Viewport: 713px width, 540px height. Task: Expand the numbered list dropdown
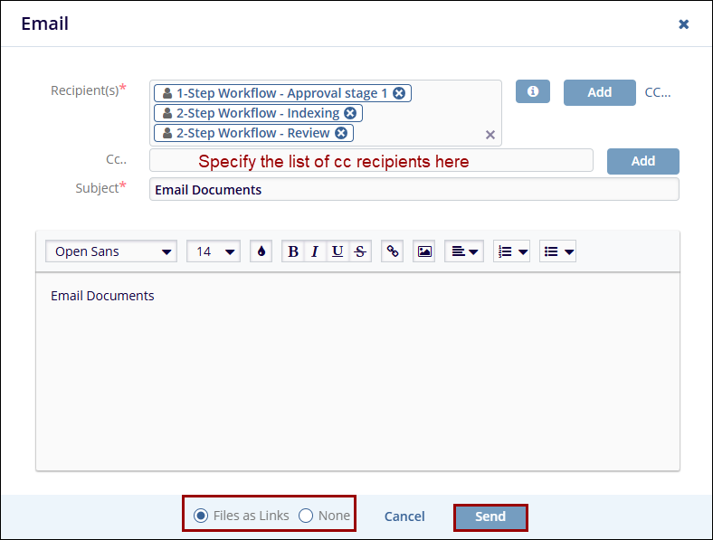512,251
